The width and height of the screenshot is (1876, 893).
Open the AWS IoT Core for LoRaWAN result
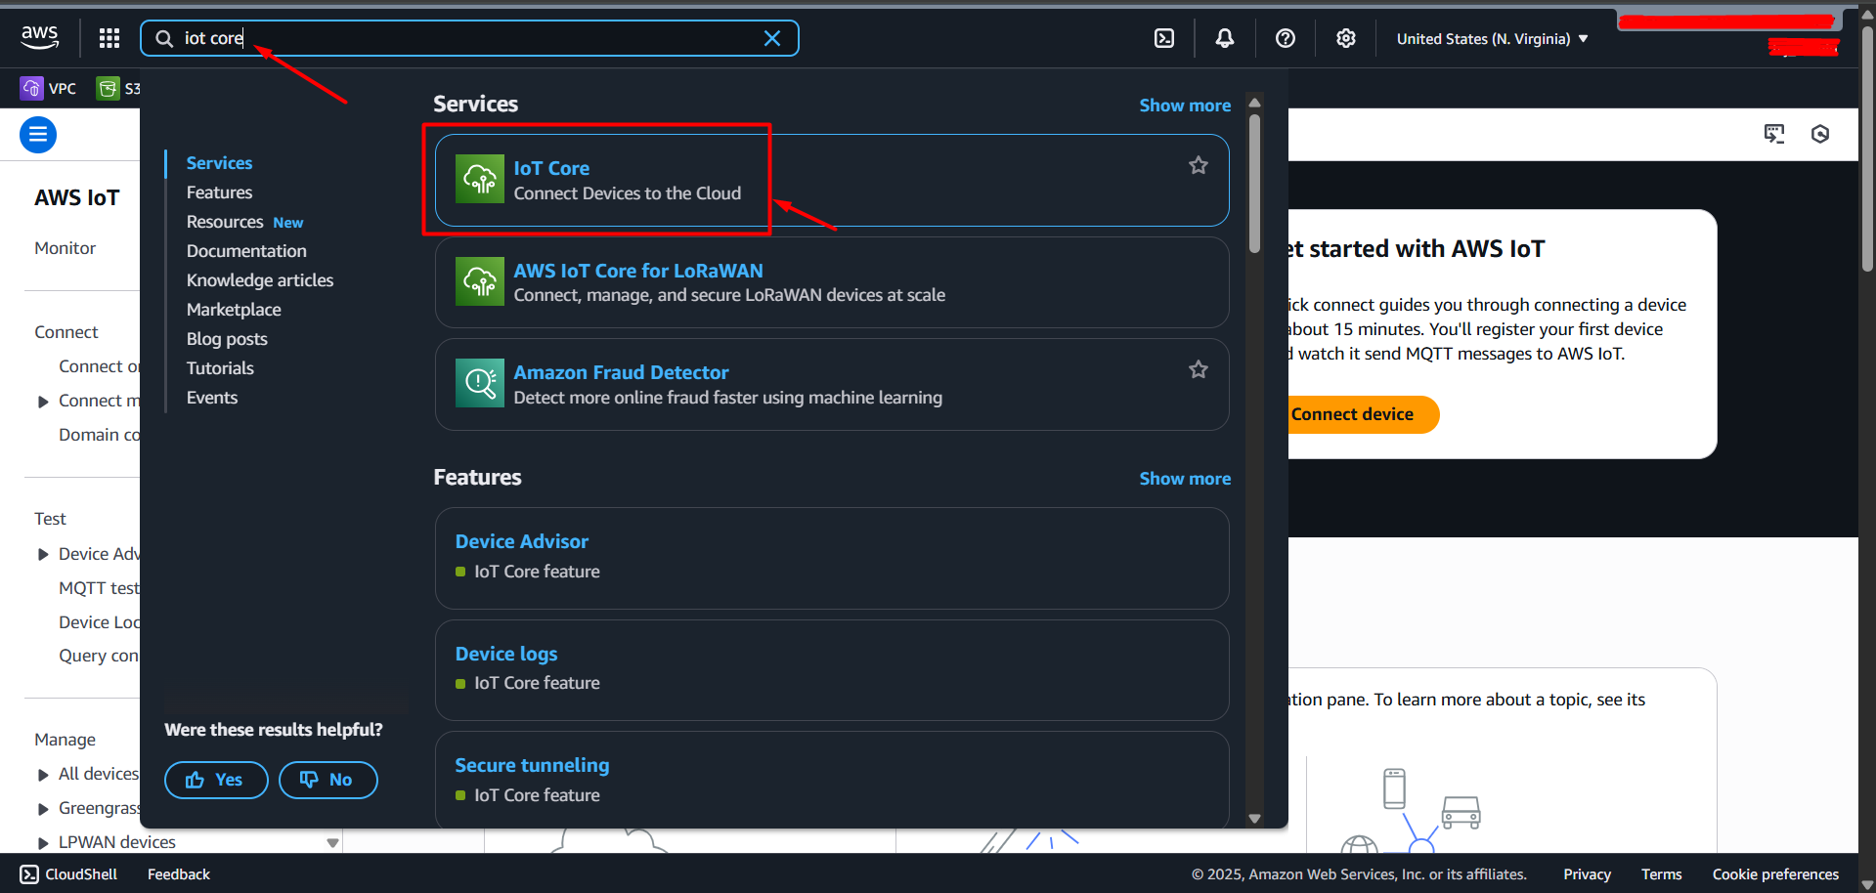637,271
